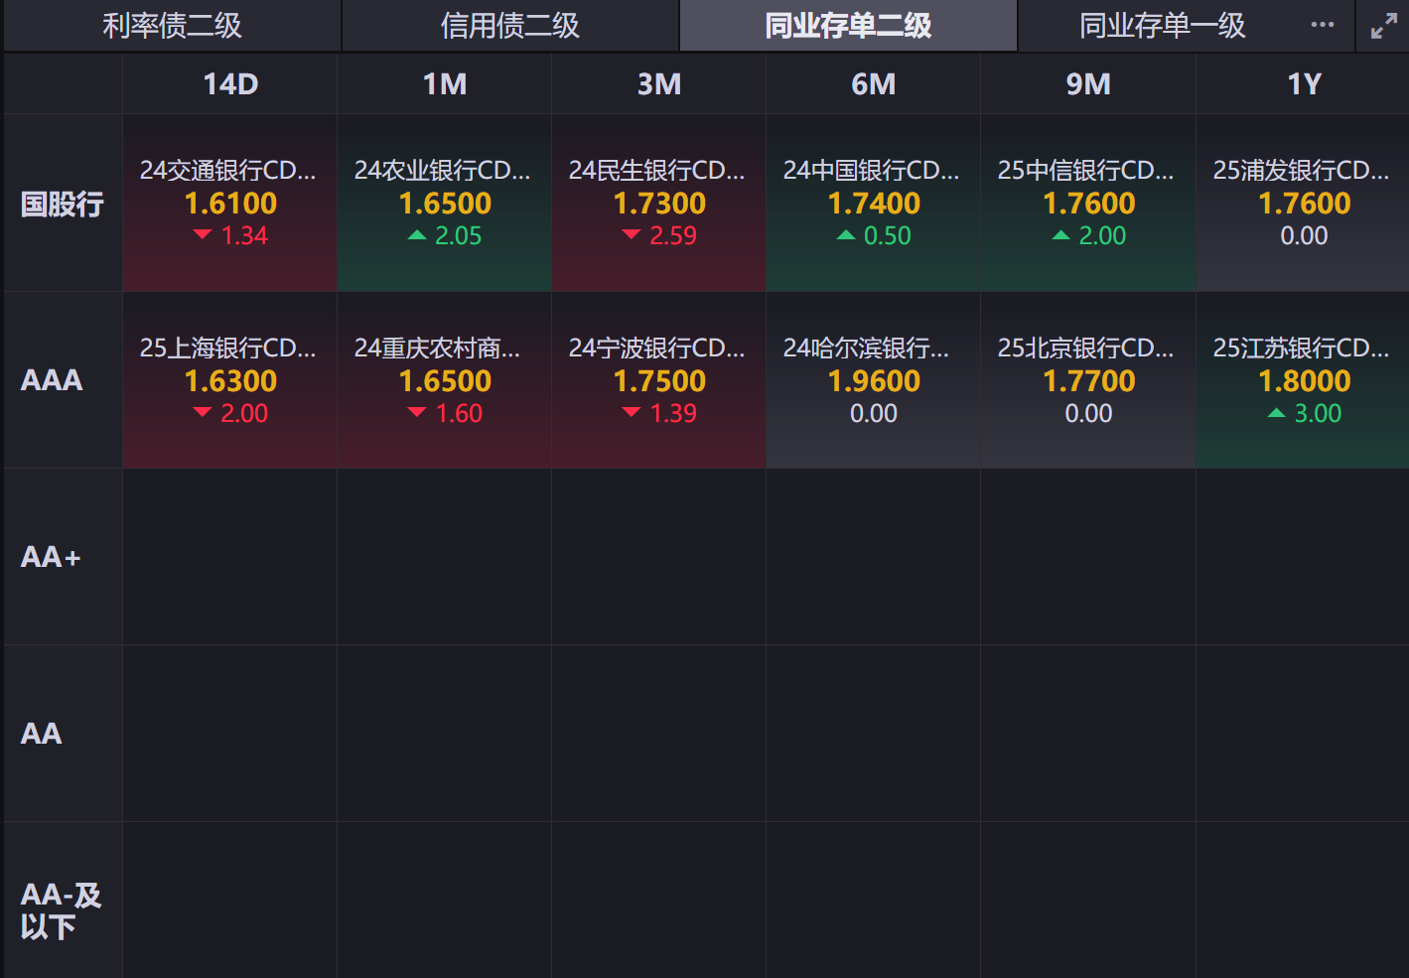Open the 24交通银行CD bond name

tap(228, 171)
